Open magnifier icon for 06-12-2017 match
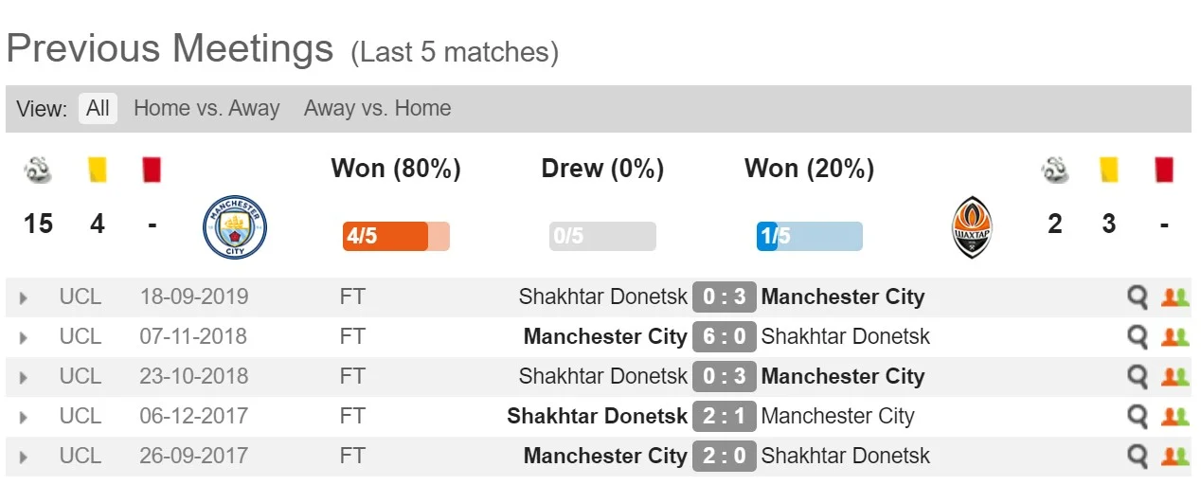The image size is (1201, 485). [1137, 417]
